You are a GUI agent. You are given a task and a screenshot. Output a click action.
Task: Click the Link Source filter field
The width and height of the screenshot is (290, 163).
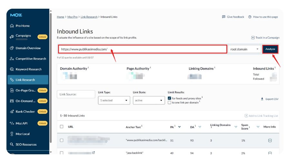pyautogui.click(x=76, y=94)
